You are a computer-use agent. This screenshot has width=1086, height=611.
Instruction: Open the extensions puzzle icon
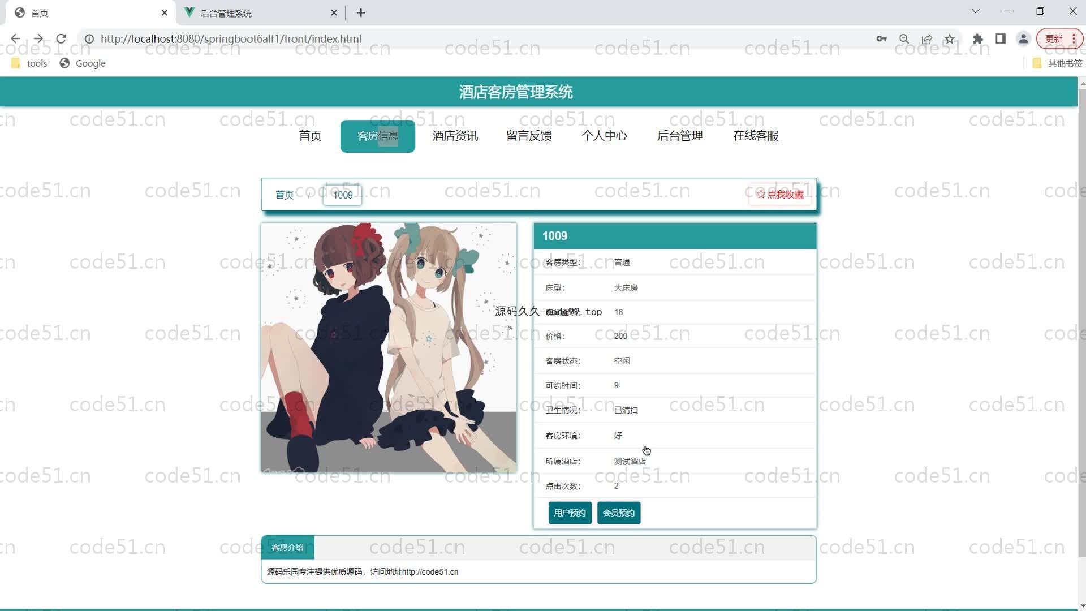click(977, 39)
